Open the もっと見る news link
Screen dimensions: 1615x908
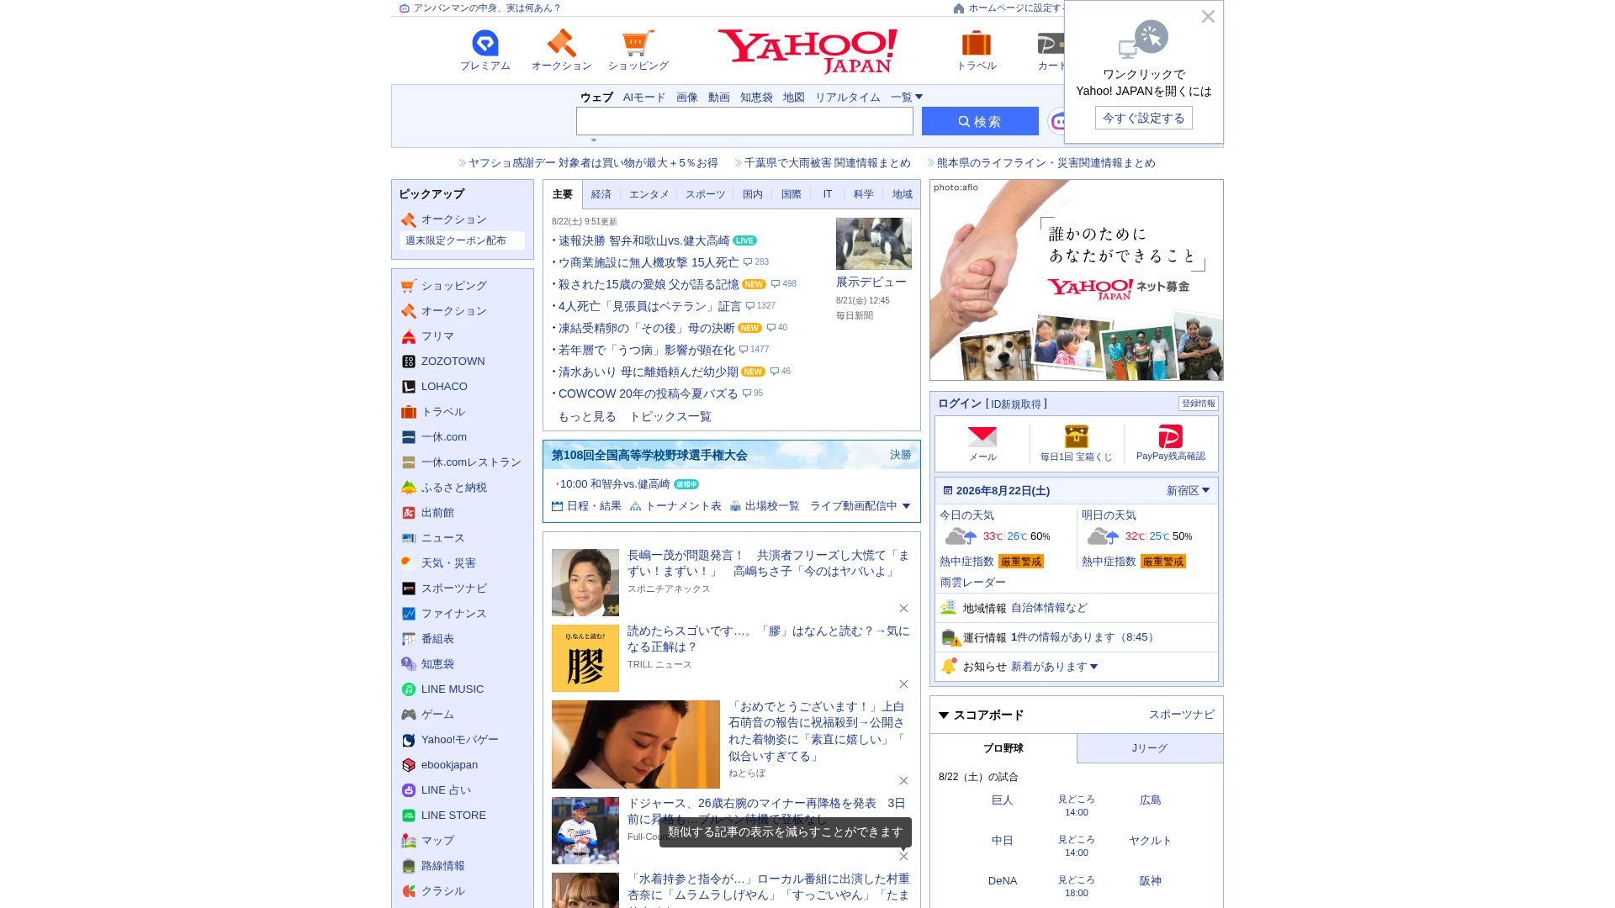pyautogui.click(x=587, y=417)
